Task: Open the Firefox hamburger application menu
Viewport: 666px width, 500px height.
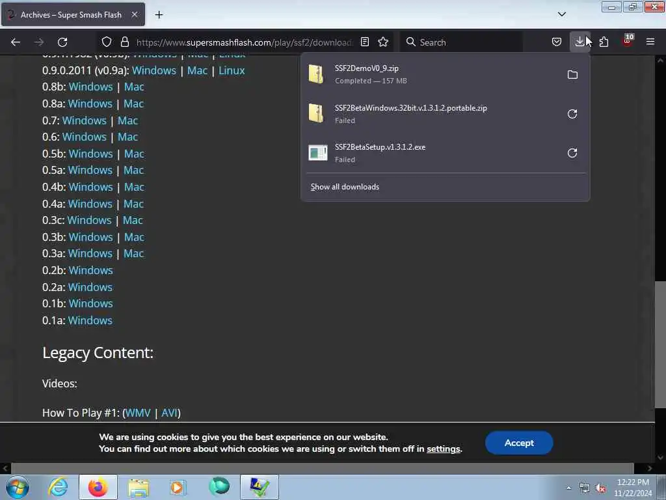Action: 650,42
